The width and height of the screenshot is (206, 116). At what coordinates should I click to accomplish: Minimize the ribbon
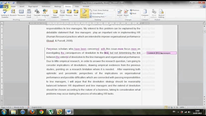coord(201,6)
